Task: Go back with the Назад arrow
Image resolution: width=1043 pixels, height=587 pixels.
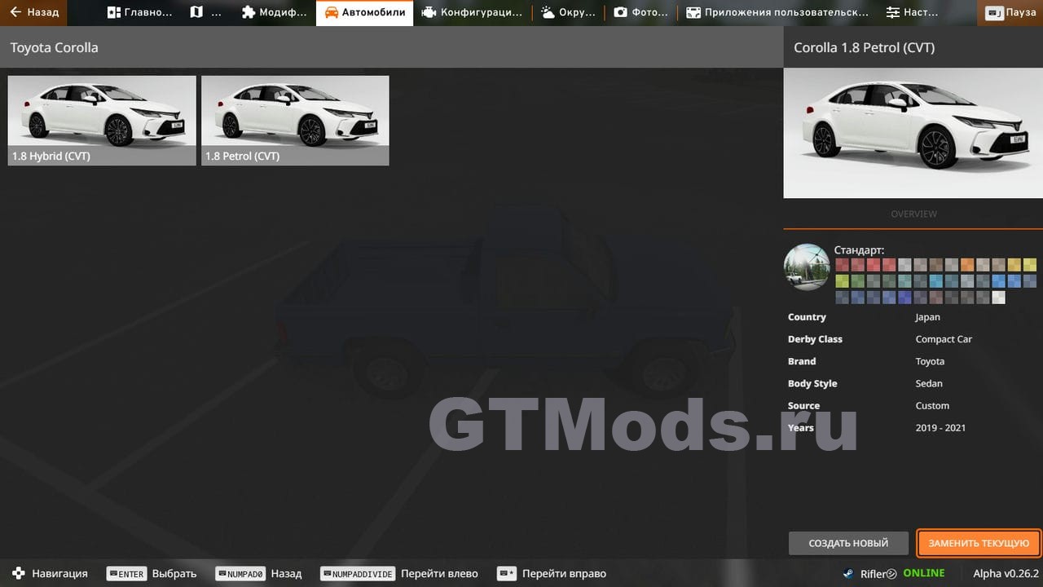Action: click(33, 12)
